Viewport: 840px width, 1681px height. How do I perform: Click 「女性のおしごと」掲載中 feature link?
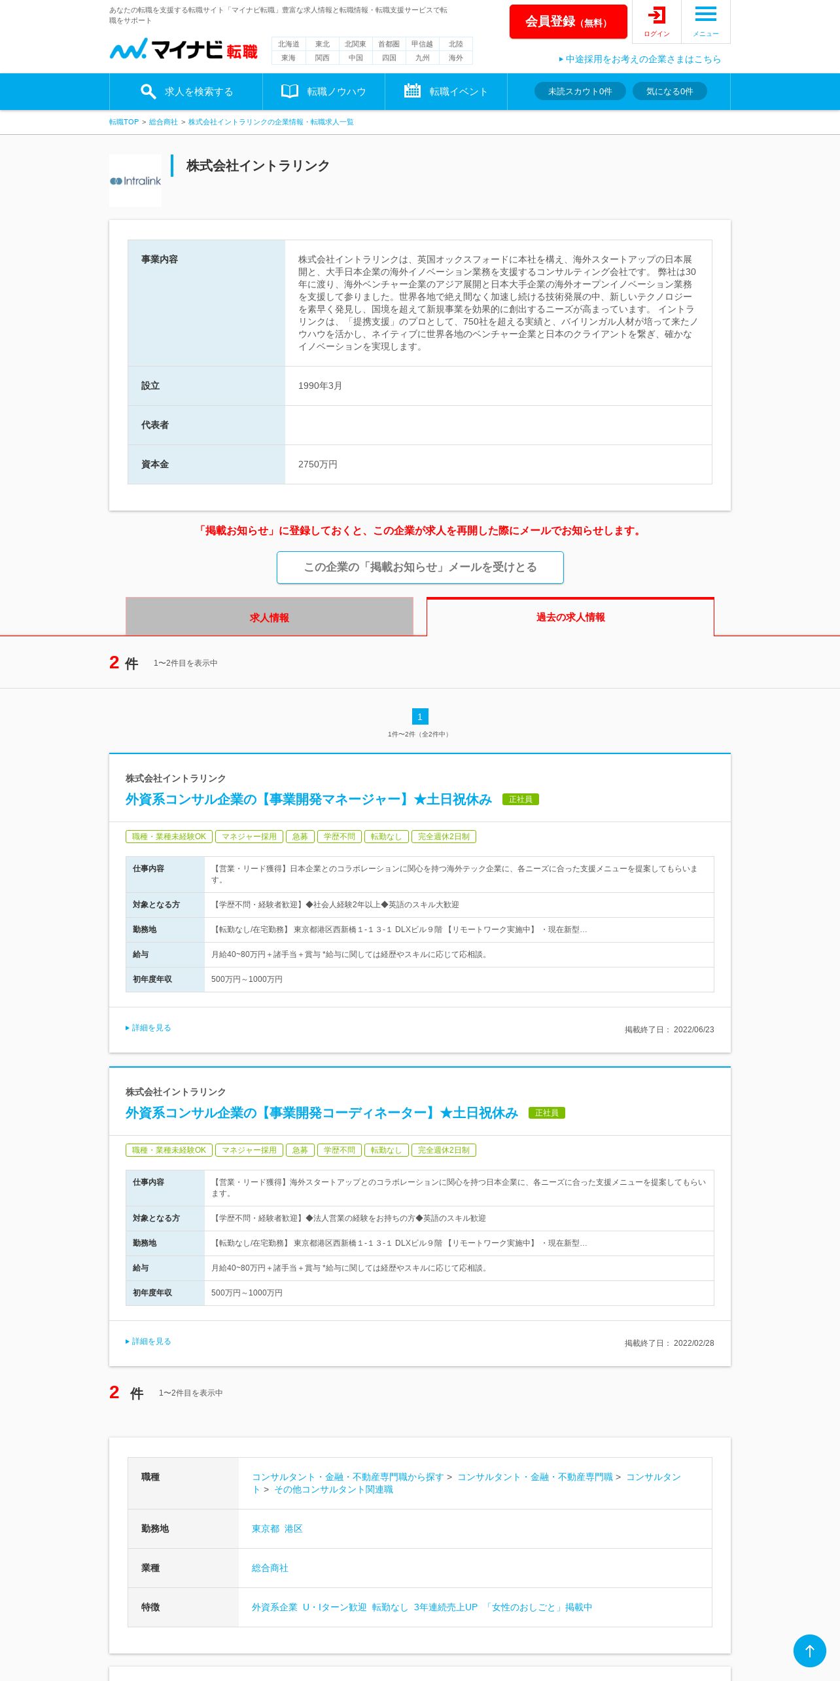(x=538, y=1607)
